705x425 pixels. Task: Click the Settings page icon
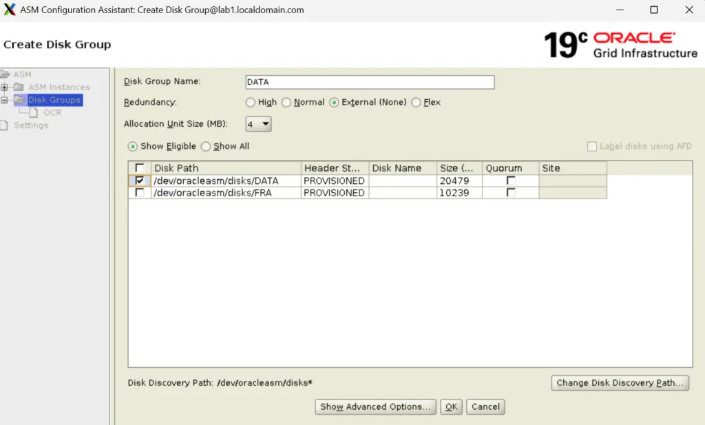coord(4,125)
